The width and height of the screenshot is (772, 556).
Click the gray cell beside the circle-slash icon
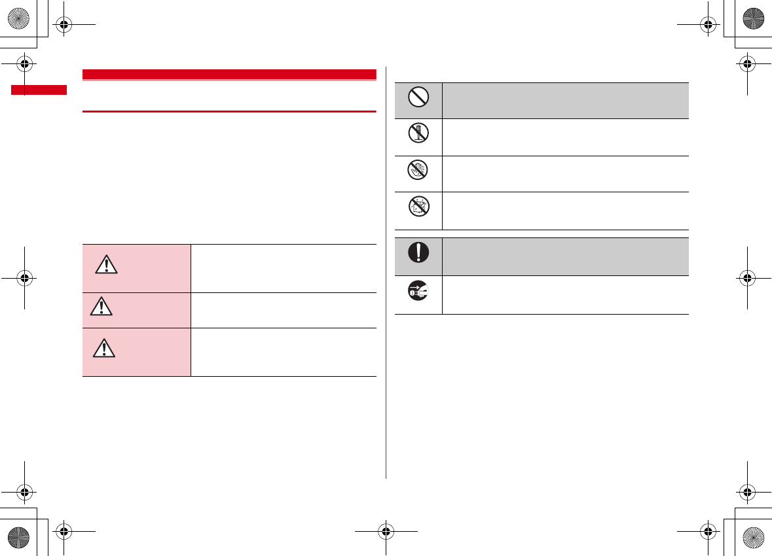pos(565,100)
